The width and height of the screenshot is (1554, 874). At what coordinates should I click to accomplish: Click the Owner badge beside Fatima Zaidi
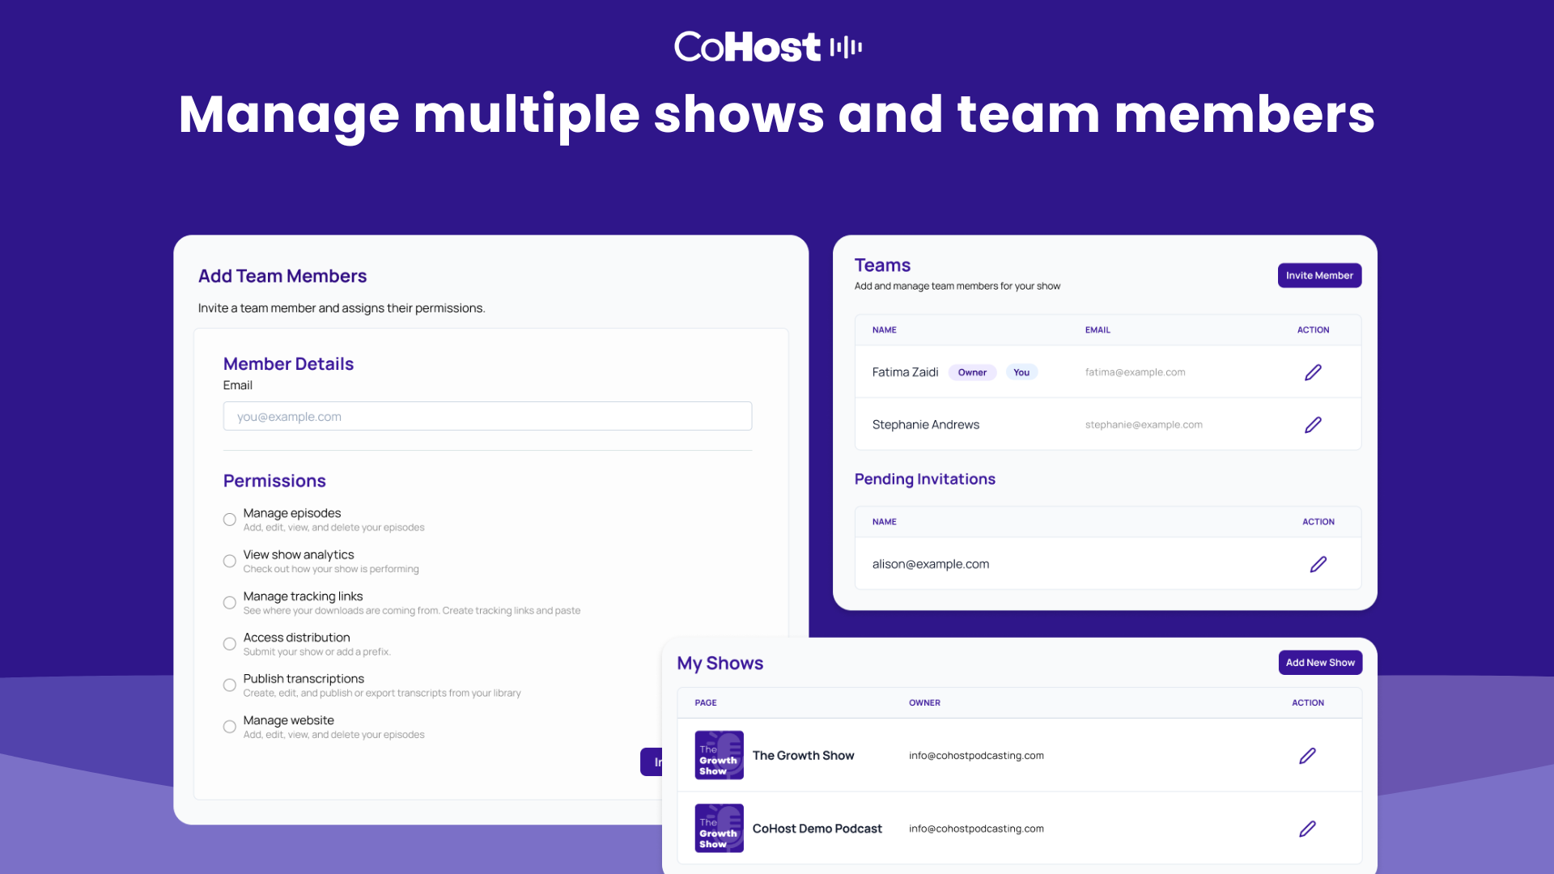[972, 372]
